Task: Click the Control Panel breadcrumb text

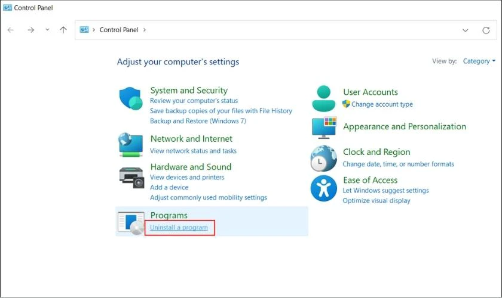Action: pos(119,30)
